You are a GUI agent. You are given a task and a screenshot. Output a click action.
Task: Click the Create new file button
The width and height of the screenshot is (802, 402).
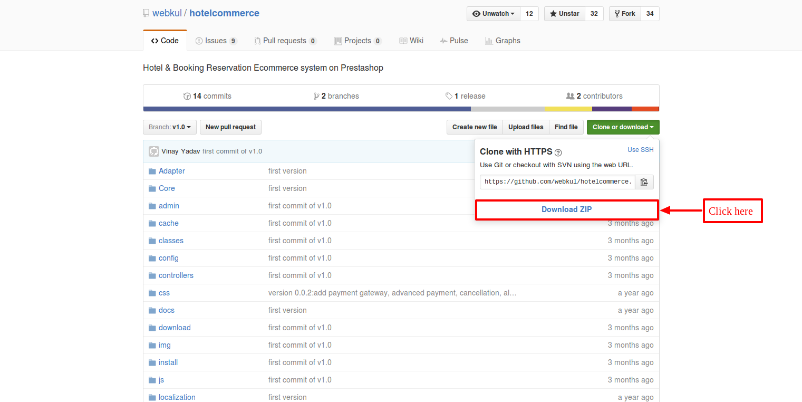tap(475, 127)
